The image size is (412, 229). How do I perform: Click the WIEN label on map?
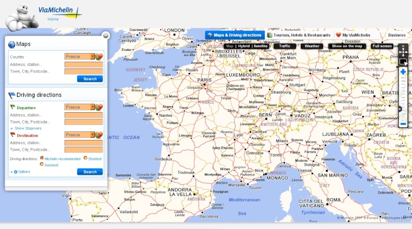368,92
